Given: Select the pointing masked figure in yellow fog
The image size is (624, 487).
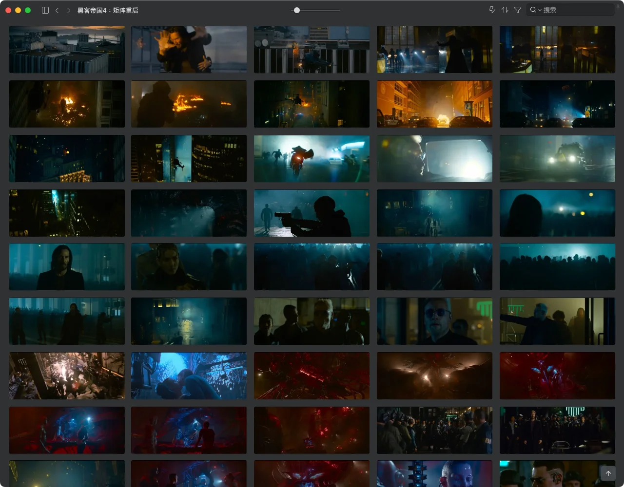Looking at the screenshot, I should 557,321.
